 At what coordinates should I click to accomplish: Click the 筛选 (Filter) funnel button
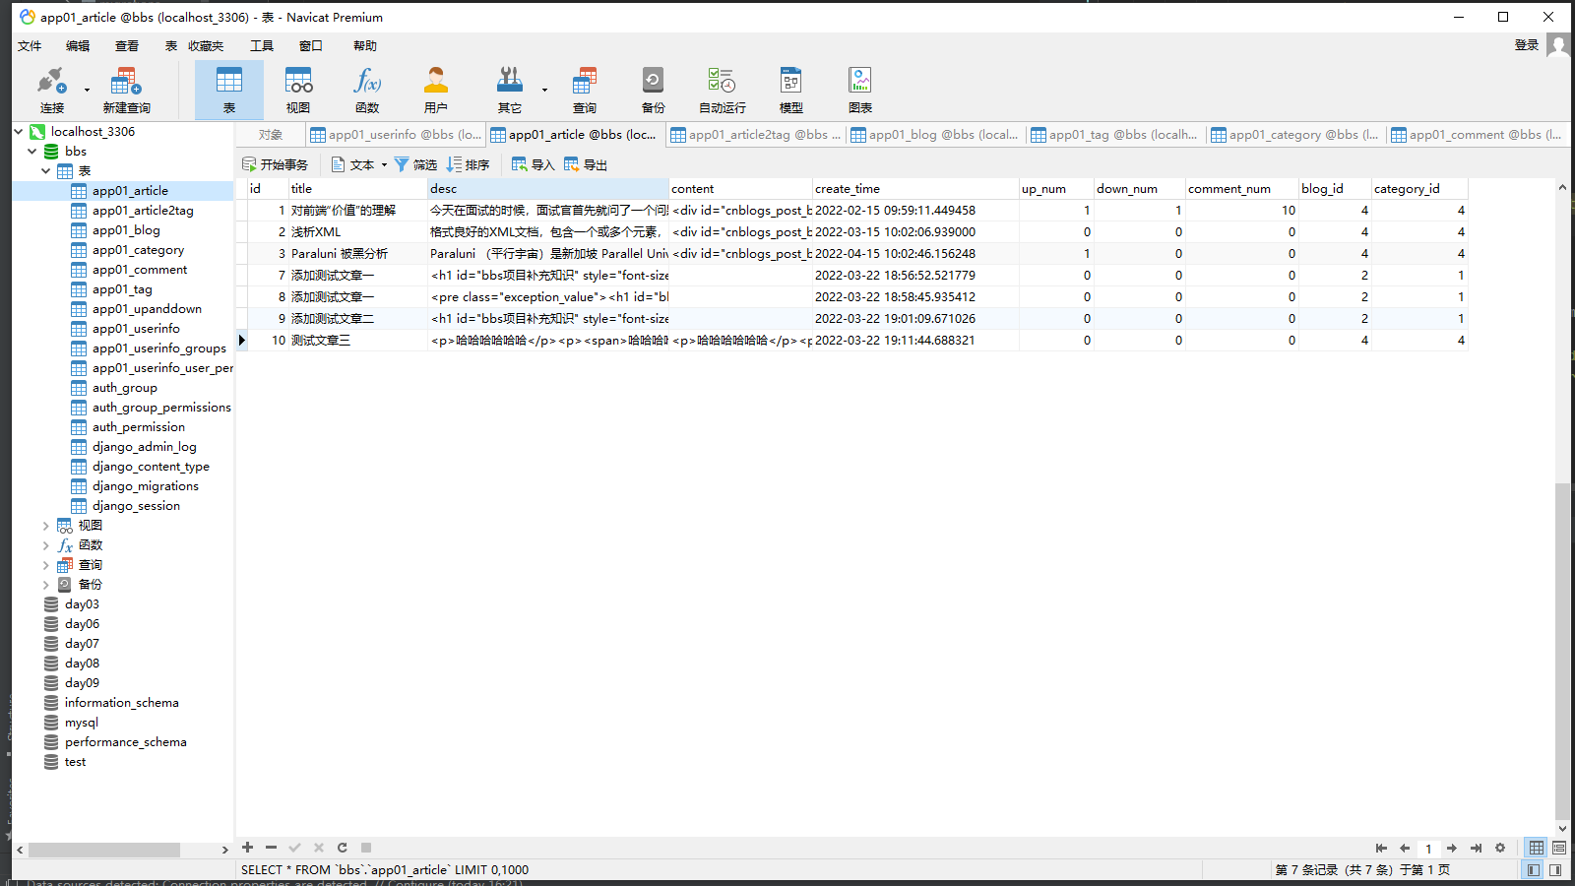415,164
